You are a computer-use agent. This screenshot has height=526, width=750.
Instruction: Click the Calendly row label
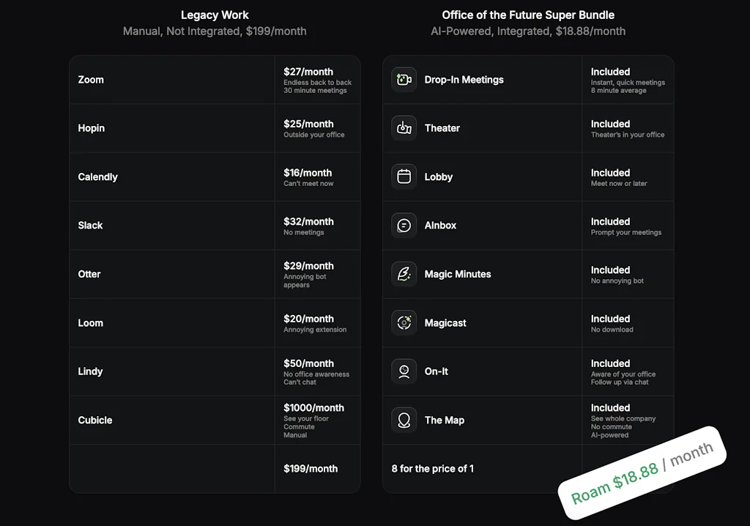coord(97,177)
